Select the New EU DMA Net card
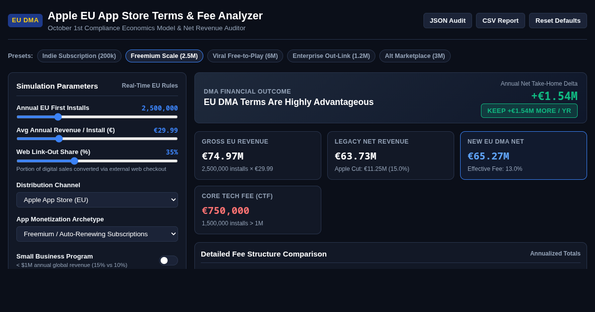This screenshot has width=595, height=312. click(524, 156)
